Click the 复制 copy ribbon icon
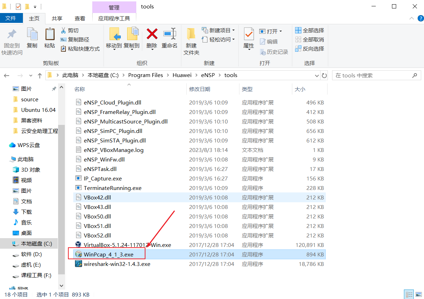Screen dimensions: 424x299 (x=32, y=34)
